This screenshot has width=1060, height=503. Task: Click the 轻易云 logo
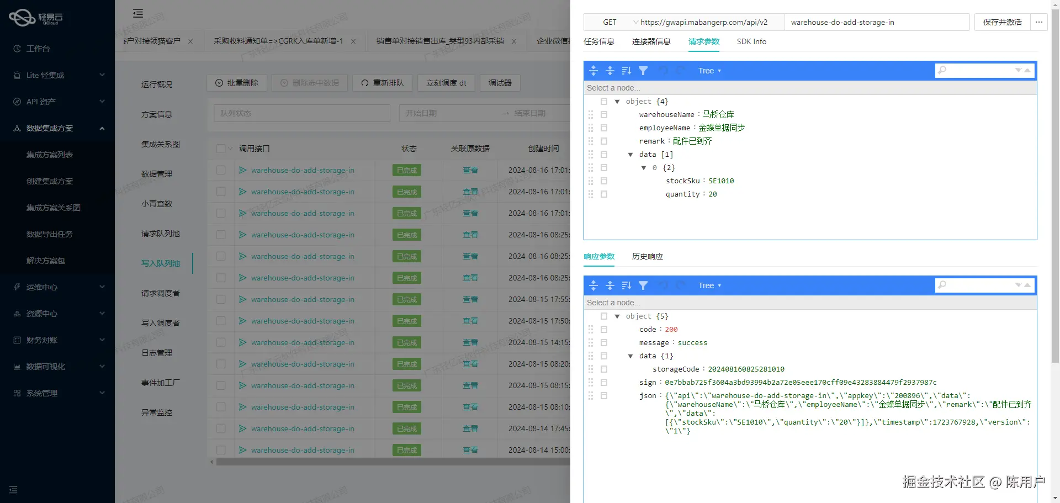[36, 18]
